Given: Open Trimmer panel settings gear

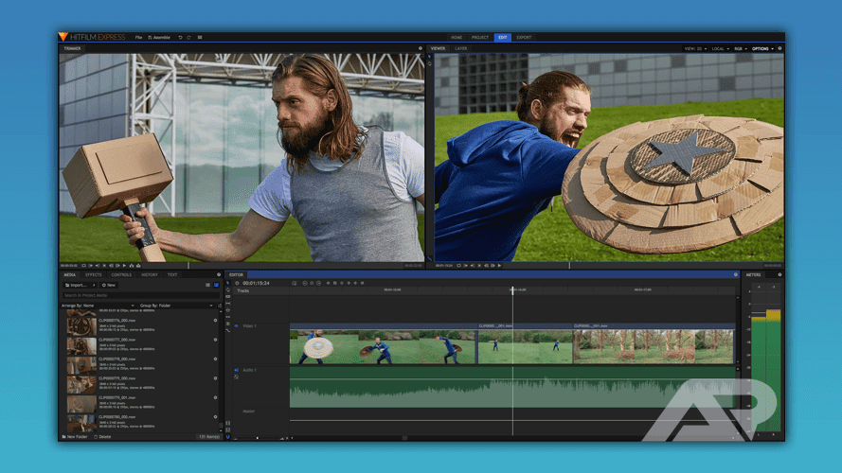Looking at the screenshot, I should pos(421,48).
